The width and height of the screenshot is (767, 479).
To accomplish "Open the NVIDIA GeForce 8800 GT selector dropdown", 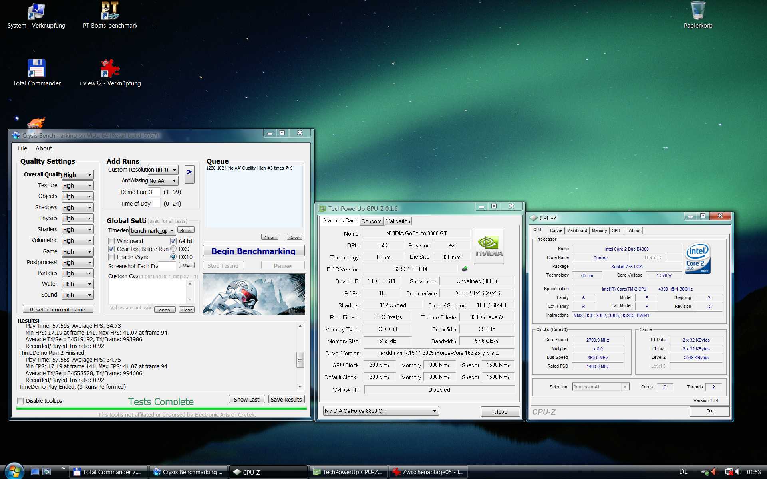I will [x=380, y=411].
